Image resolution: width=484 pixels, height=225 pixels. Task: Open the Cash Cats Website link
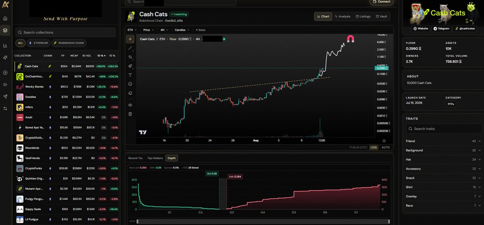[x=420, y=29]
